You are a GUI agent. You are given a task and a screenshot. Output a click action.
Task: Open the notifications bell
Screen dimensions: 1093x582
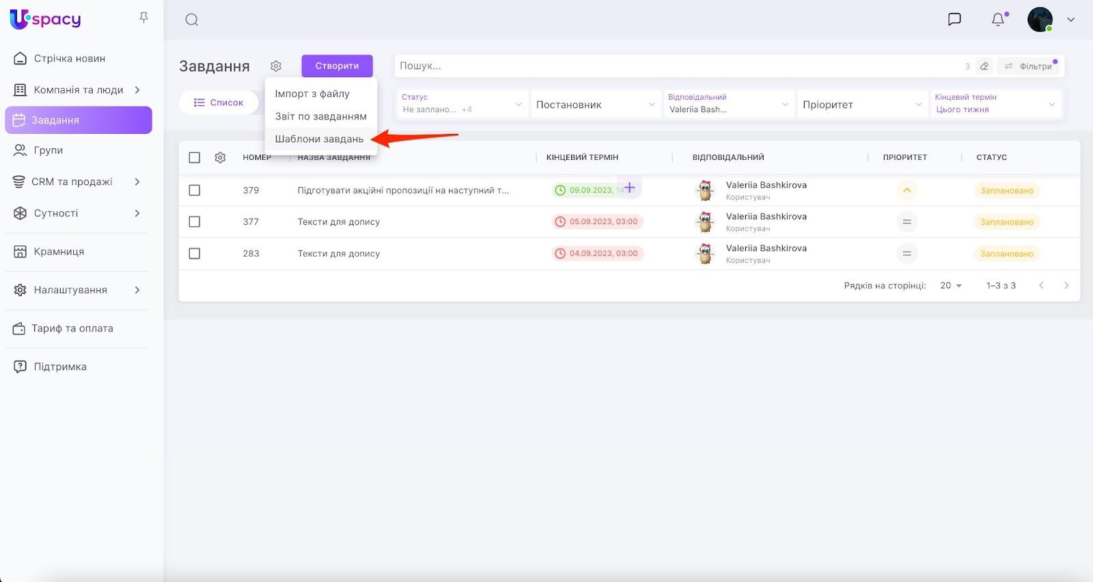[998, 20]
